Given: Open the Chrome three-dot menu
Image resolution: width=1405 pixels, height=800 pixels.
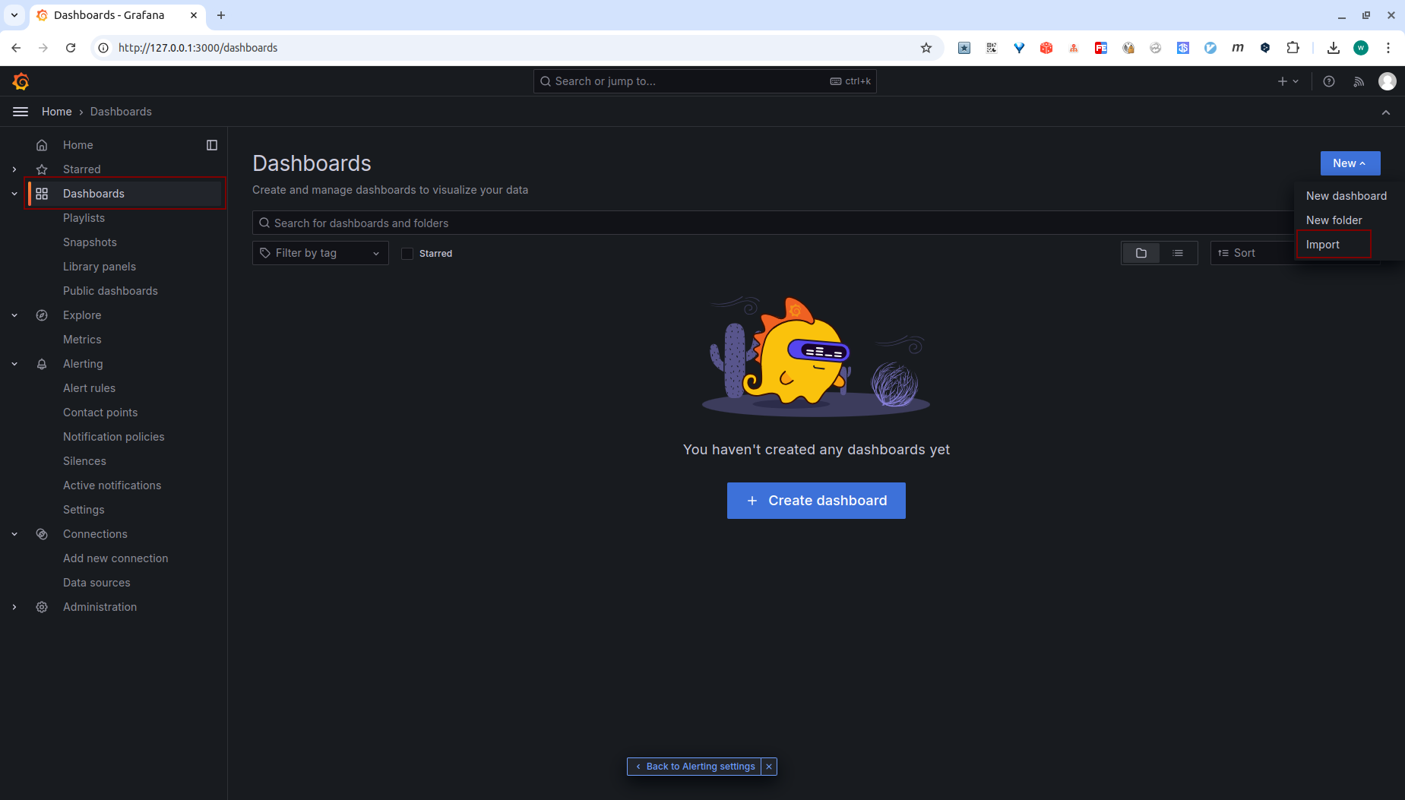Looking at the screenshot, I should pos(1388,48).
